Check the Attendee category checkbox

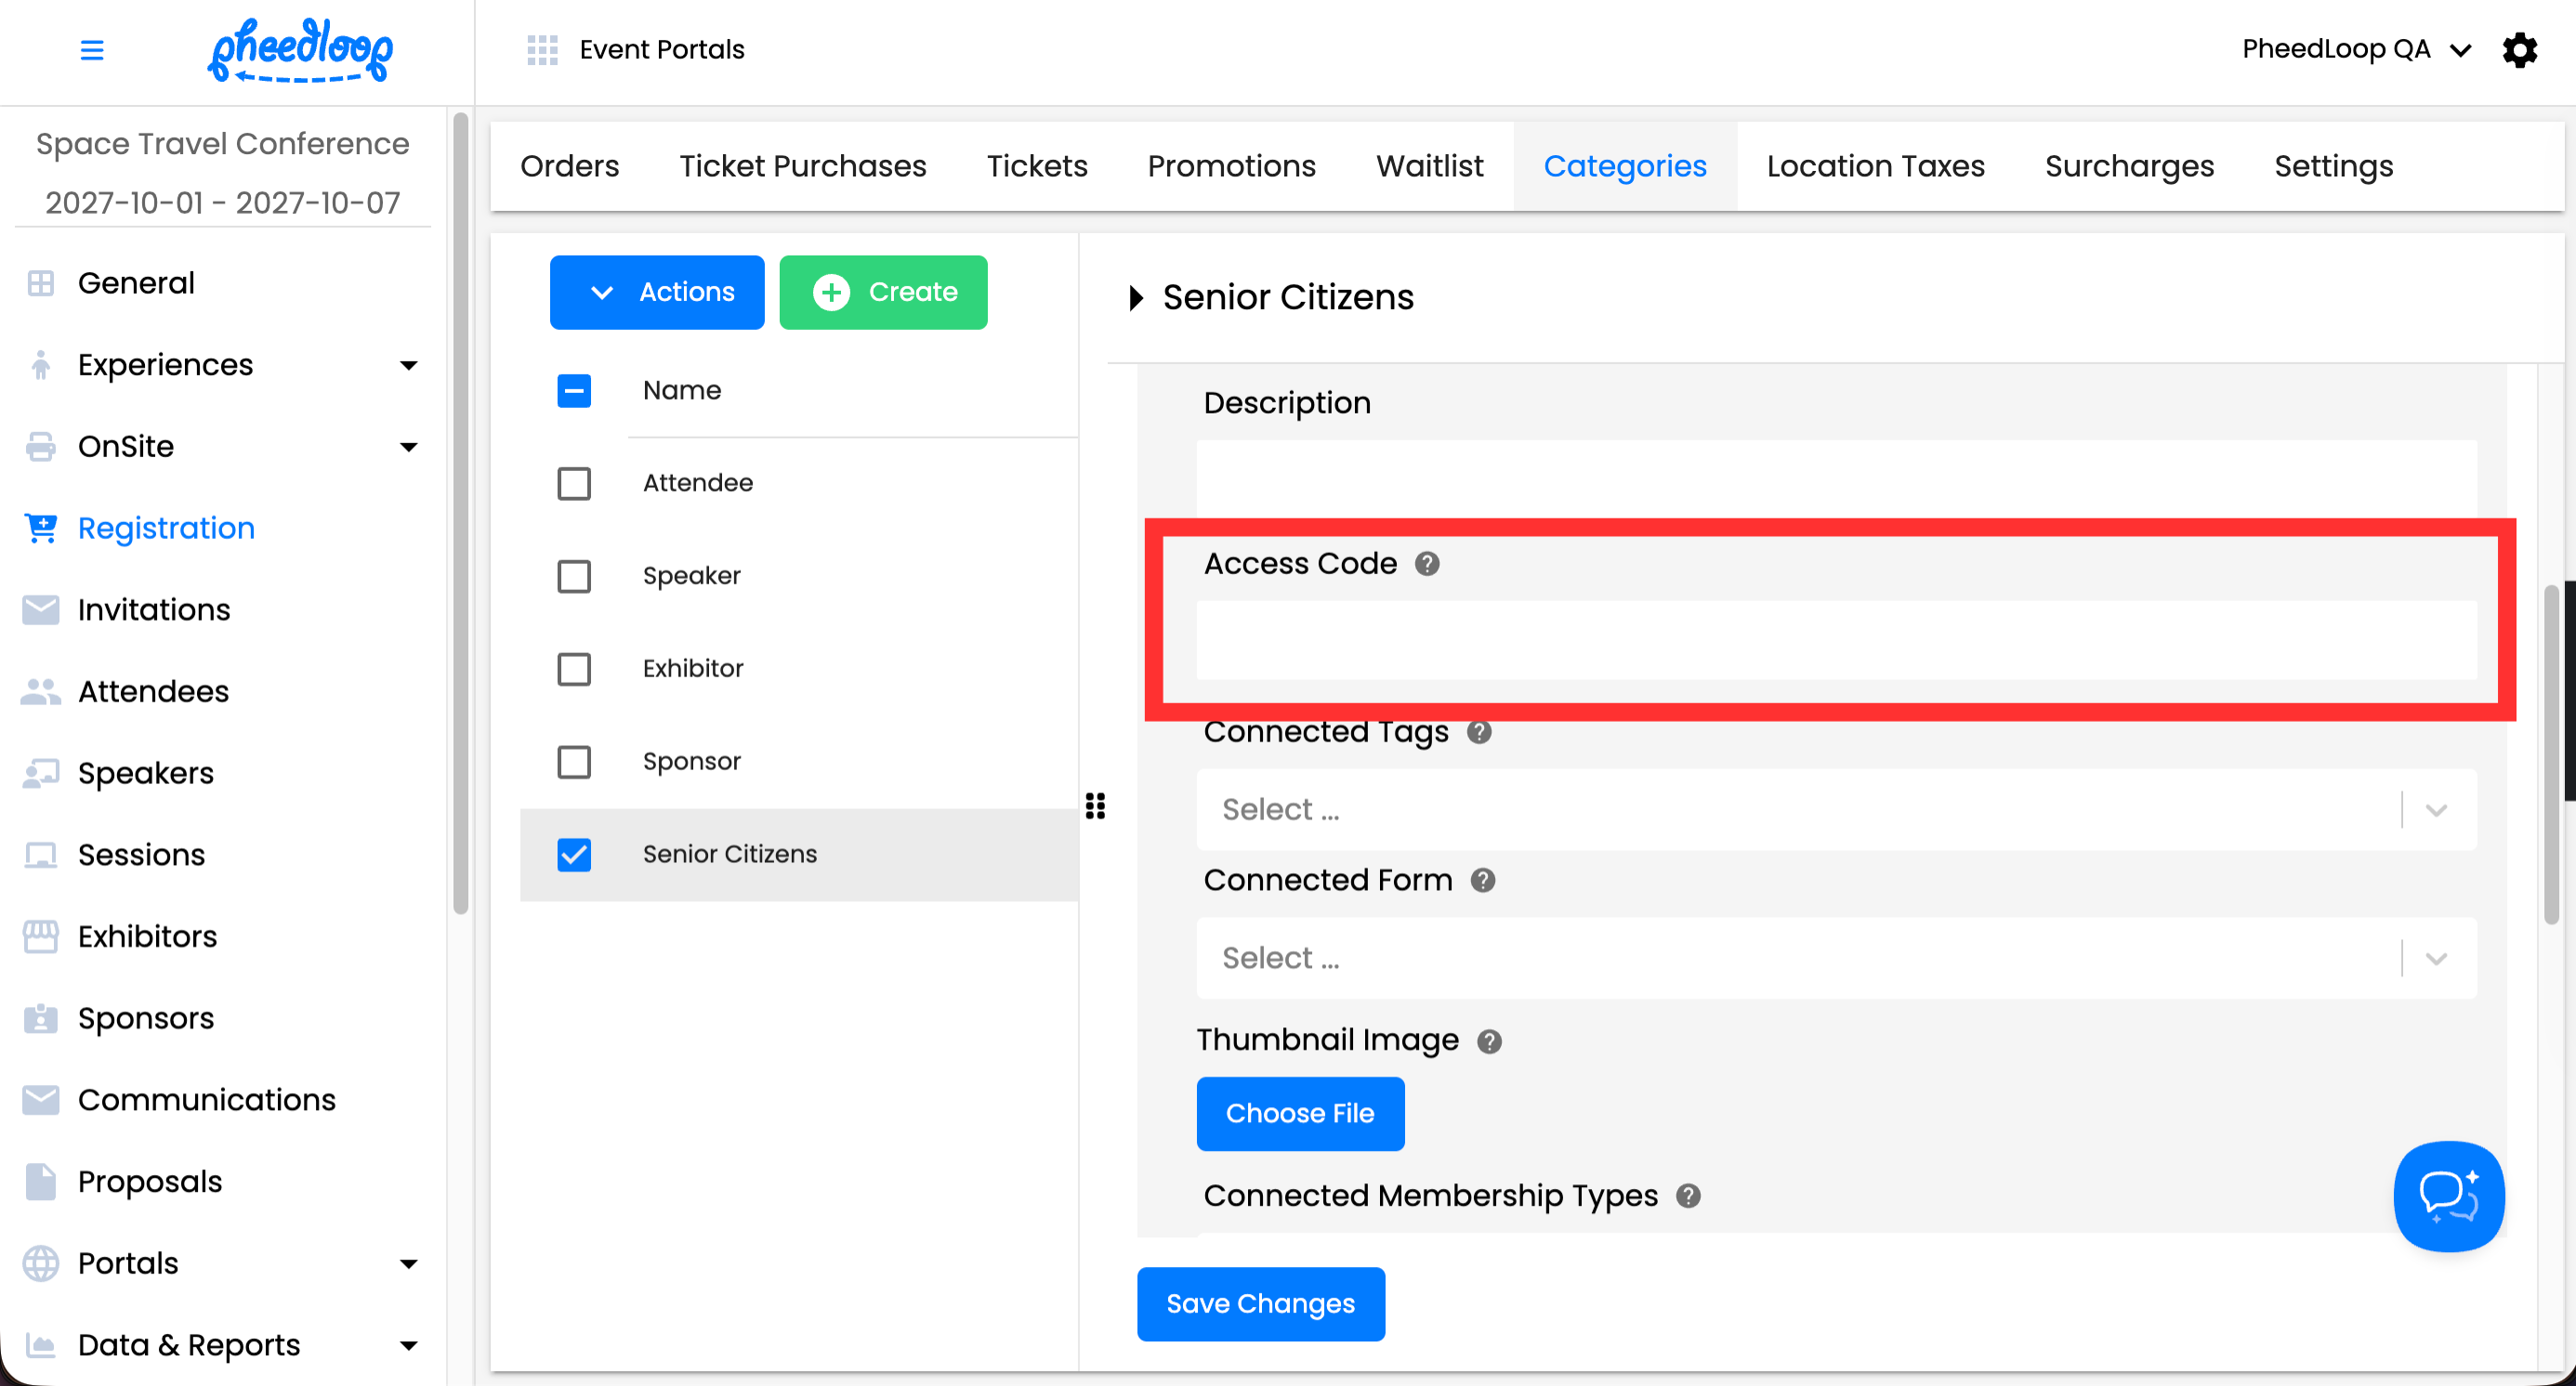tap(574, 484)
